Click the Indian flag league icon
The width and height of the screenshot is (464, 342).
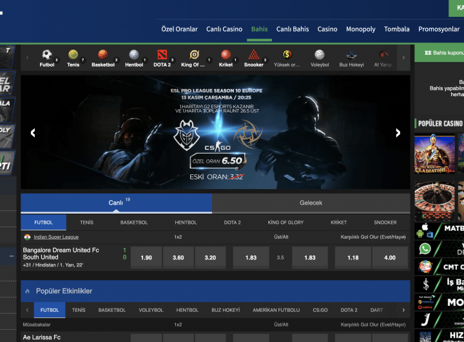27,237
